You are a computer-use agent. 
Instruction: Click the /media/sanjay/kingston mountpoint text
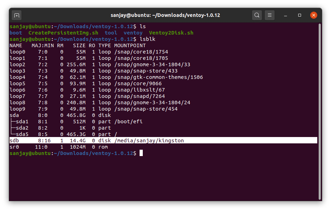[148, 140]
